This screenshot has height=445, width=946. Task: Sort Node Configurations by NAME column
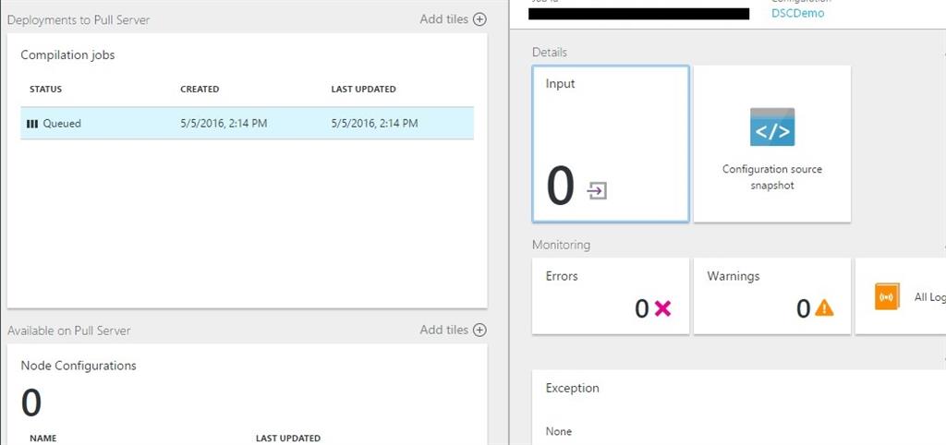click(44, 438)
